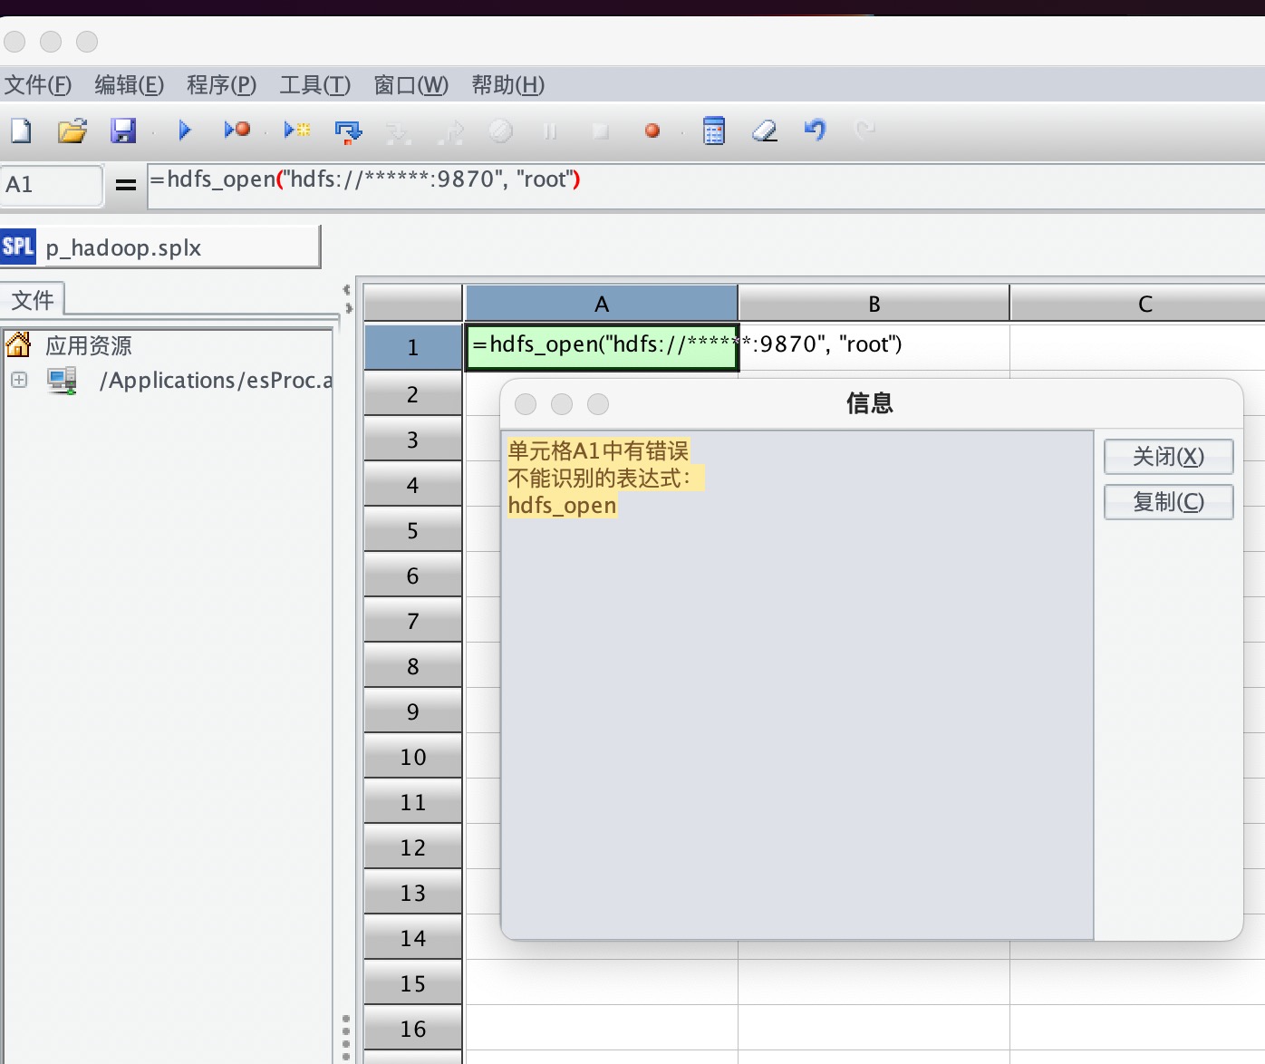The width and height of the screenshot is (1265, 1064).
Task: Select row 14 header
Action: (x=413, y=937)
